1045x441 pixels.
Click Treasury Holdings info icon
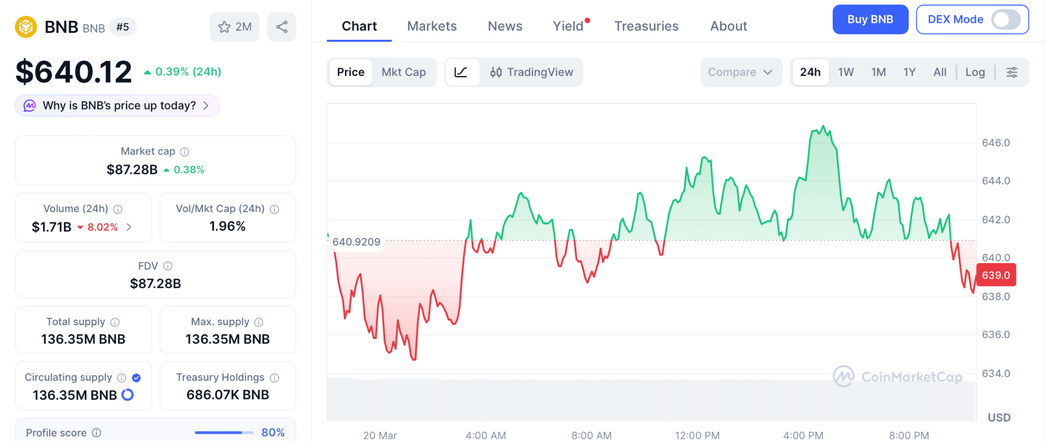(275, 378)
